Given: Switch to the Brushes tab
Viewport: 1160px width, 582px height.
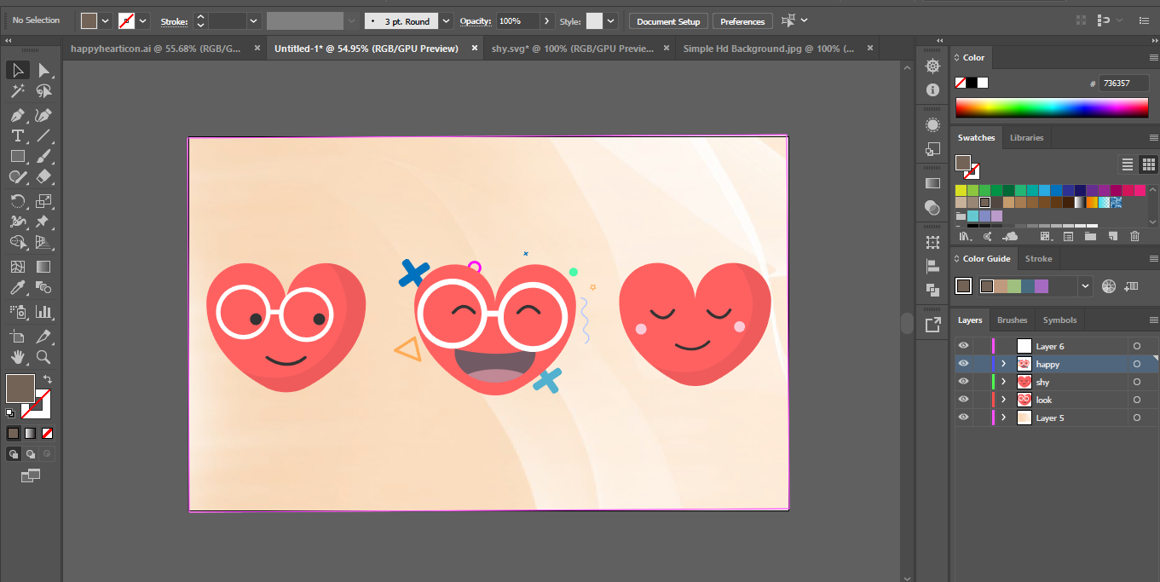Looking at the screenshot, I should point(1012,320).
